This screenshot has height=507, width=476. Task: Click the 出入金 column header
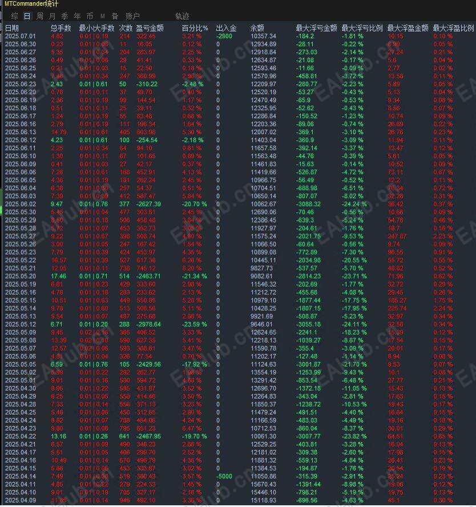click(226, 28)
